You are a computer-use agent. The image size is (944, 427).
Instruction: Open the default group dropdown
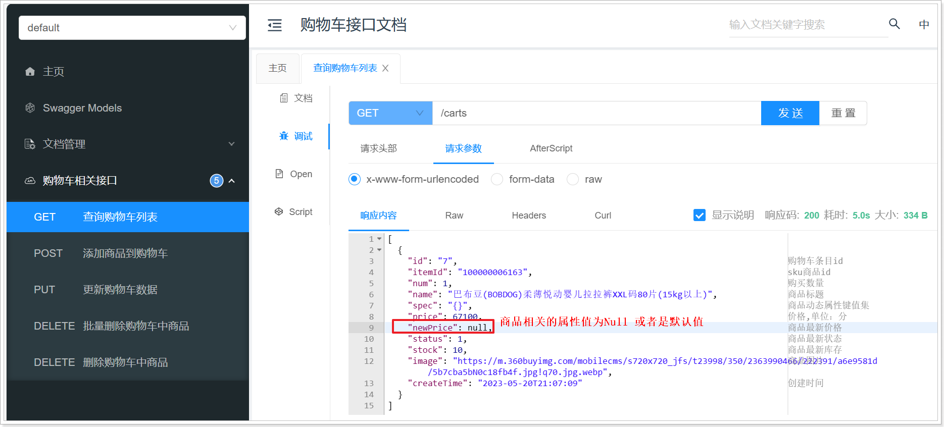pyautogui.click(x=132, y=28)
